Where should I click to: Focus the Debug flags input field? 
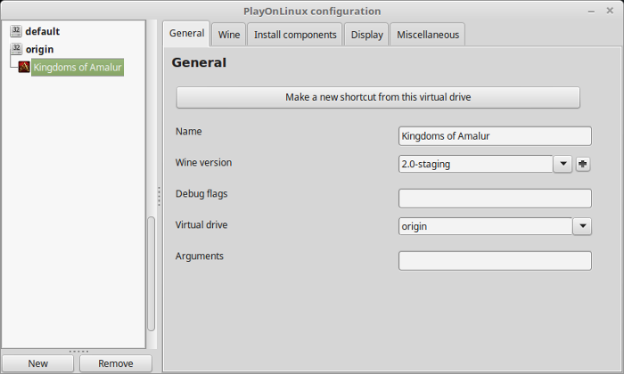(x=495, y=199)
